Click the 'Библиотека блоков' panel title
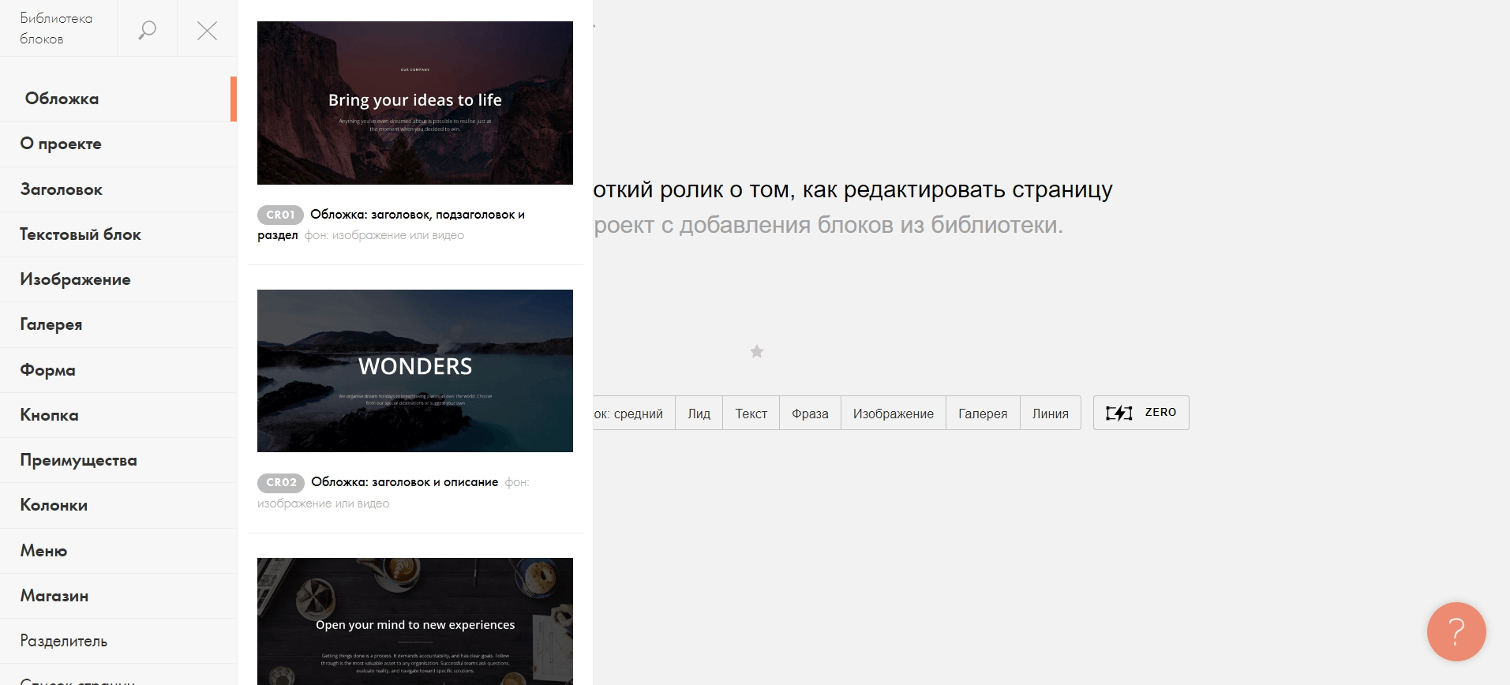1510x685 pixels. (x=56, y=28)
